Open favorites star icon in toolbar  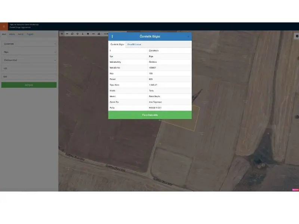(x=88, y=34)
